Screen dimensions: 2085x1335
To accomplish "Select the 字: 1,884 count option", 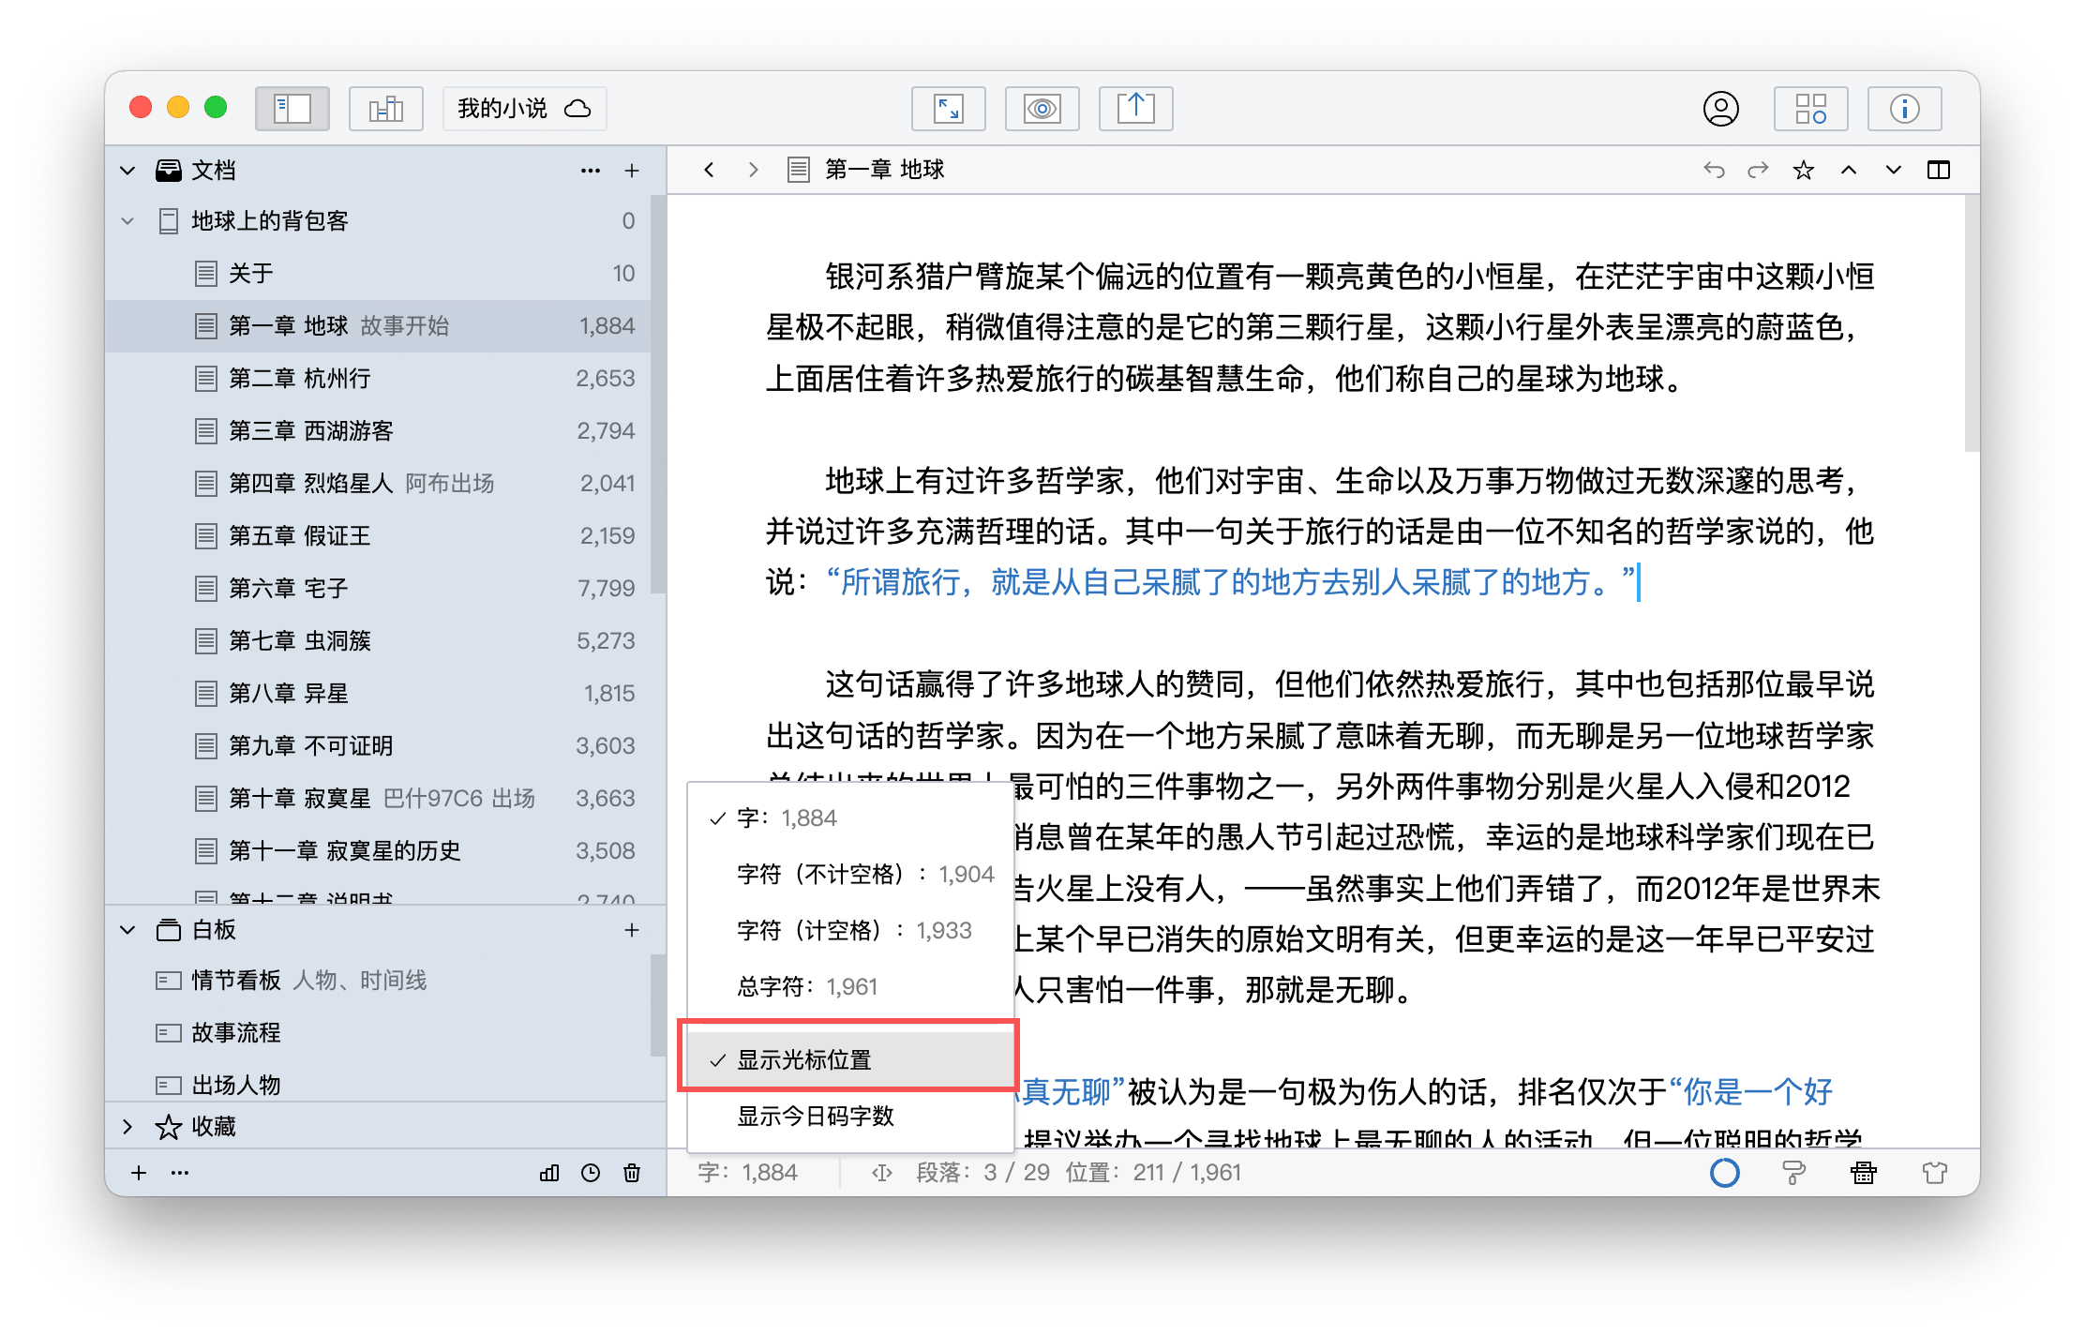I will [850, 817].
